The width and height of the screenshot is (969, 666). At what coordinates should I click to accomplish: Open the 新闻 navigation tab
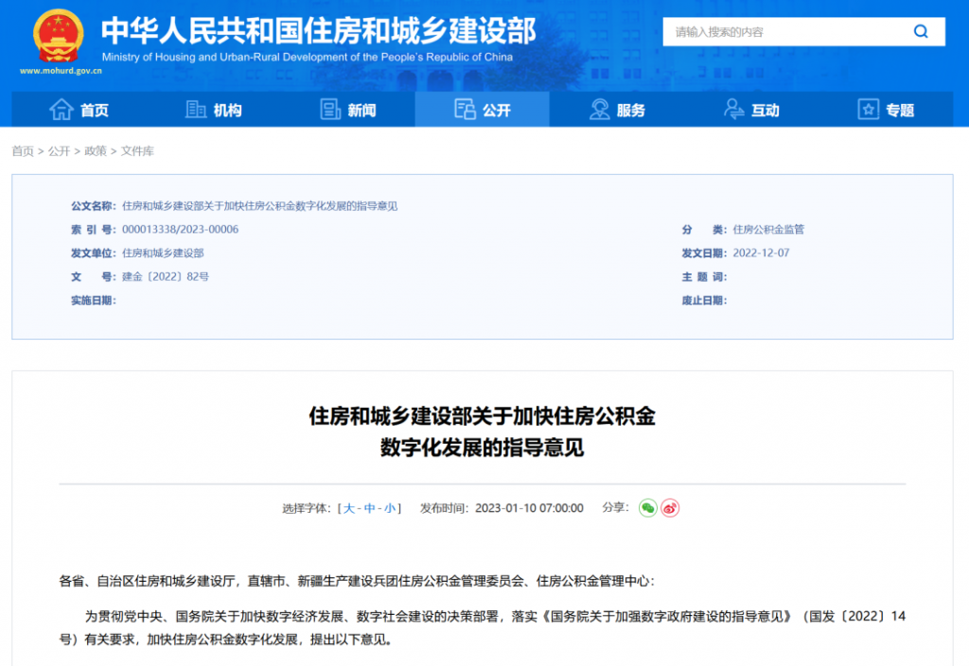[348, 110]
